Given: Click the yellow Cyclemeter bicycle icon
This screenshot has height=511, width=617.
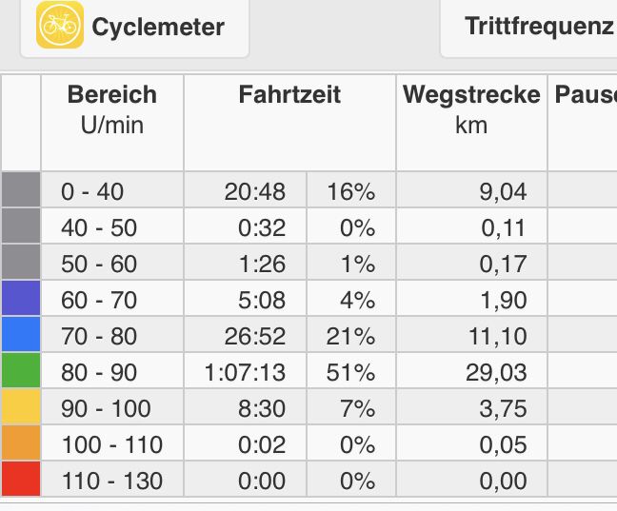Looking at the screenshot, I should click(x=60, y=25).
